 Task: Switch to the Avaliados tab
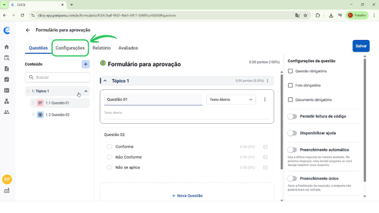tap(128, 48)
